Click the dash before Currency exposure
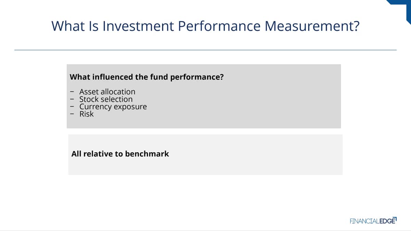Image resolution: width=411 pixels, height=231 pixels. coord(72,107)
